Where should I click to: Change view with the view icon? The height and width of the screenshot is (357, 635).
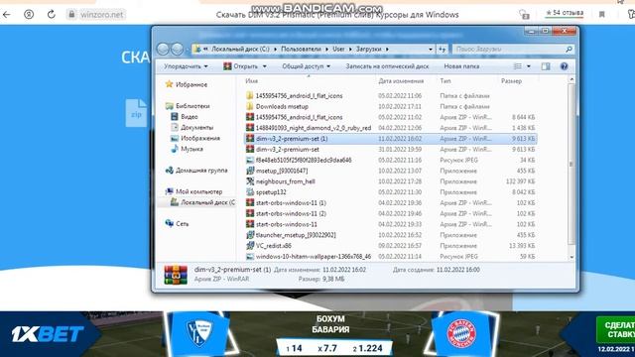click(x=518, y=66)
